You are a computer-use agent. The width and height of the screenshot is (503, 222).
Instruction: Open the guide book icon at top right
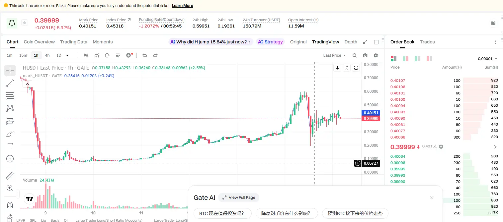493,23
